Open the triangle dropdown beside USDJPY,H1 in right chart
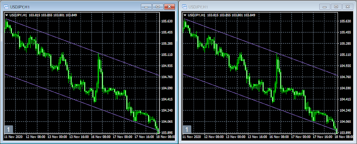This screenshot has height=144, width=357. tap(185, 15)
